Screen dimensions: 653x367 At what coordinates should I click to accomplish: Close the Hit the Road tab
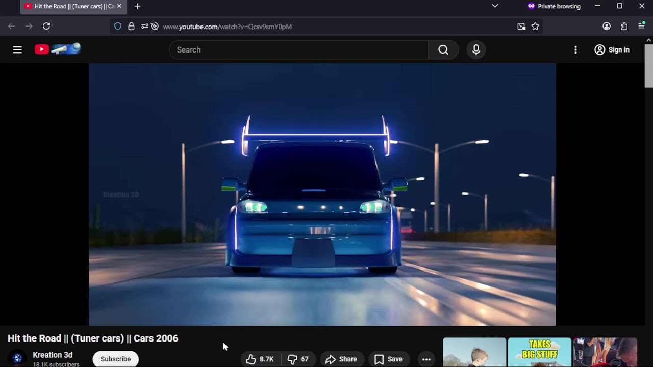click(x=119, y=6)
